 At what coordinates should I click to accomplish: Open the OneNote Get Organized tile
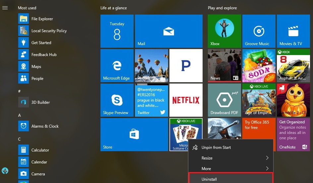[293, 135]
